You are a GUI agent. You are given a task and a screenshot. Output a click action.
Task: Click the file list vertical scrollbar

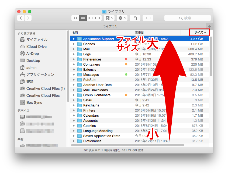pyautogui.click(x=211, y=56)
